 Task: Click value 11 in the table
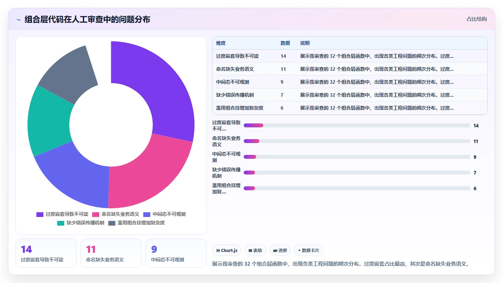pos(283,69)
